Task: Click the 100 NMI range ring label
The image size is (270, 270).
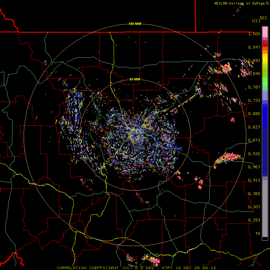Action: pyautogui.click(x=135, y=24)
